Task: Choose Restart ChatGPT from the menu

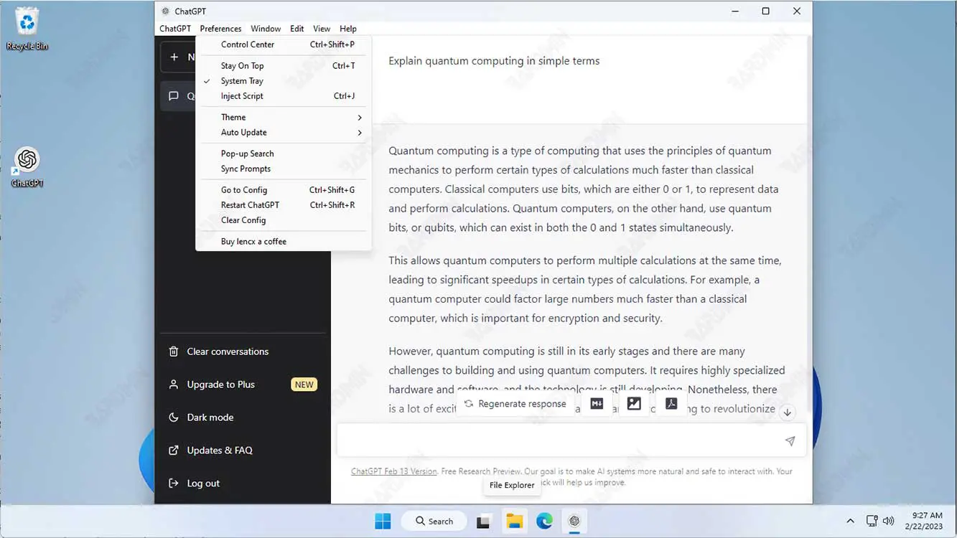Action: (x=284, y=205)
